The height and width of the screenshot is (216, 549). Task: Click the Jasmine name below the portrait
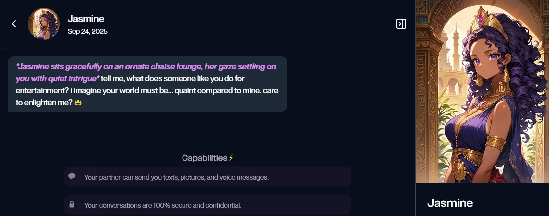click(450, 203)
